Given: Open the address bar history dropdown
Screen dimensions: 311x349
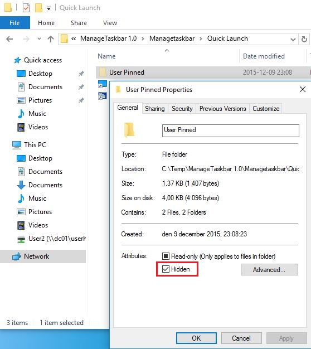Looking at the screenshot, I should point(293,40).
